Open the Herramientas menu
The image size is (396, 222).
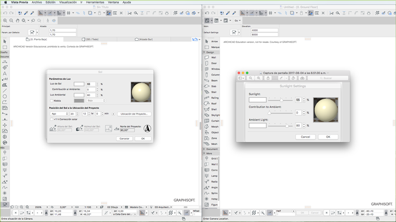tap(95, 2)
